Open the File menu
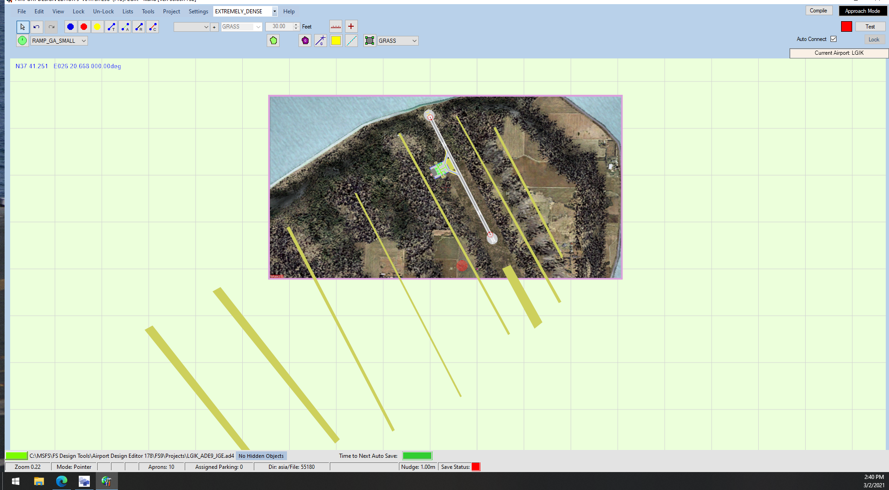This screenshot has width=889, height=490. coord(22,12)
